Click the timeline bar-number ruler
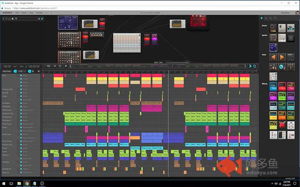This screenshot has height=187, width=300. 150,72
